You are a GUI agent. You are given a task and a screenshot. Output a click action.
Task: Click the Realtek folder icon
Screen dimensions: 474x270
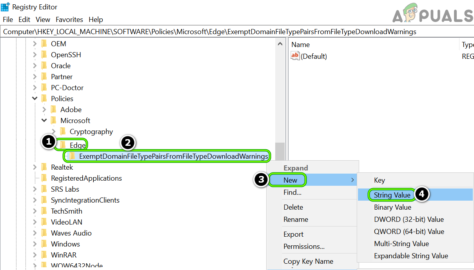[x=44, y=167]
